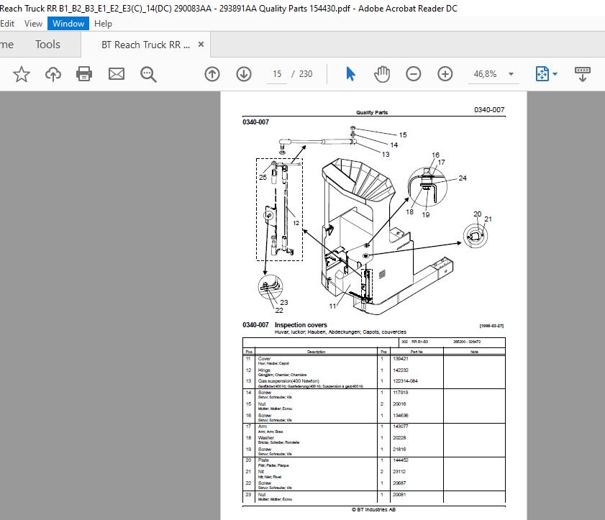This screenshot has width=605, height=520.
Task: Open the find text magnifier tool
Action: pos(148,74)
